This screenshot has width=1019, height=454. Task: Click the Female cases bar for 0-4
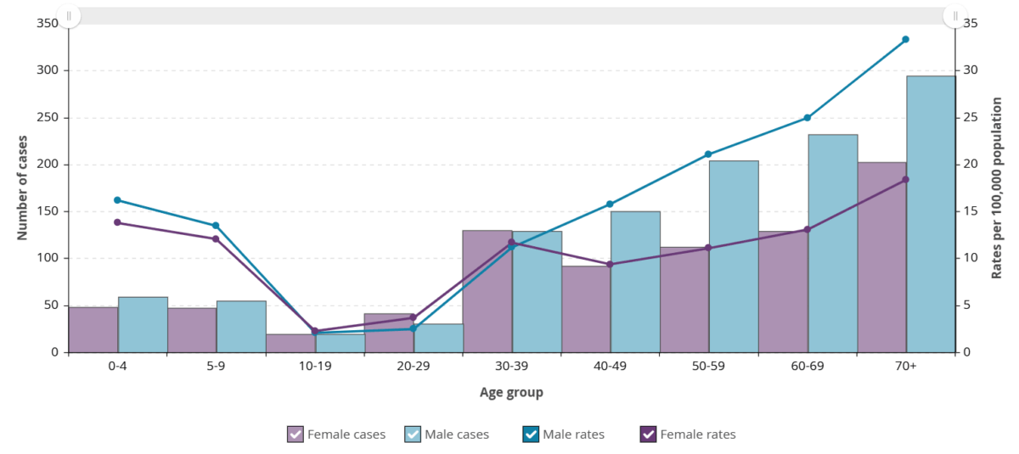pyautogui.click(x=93, y=329)
